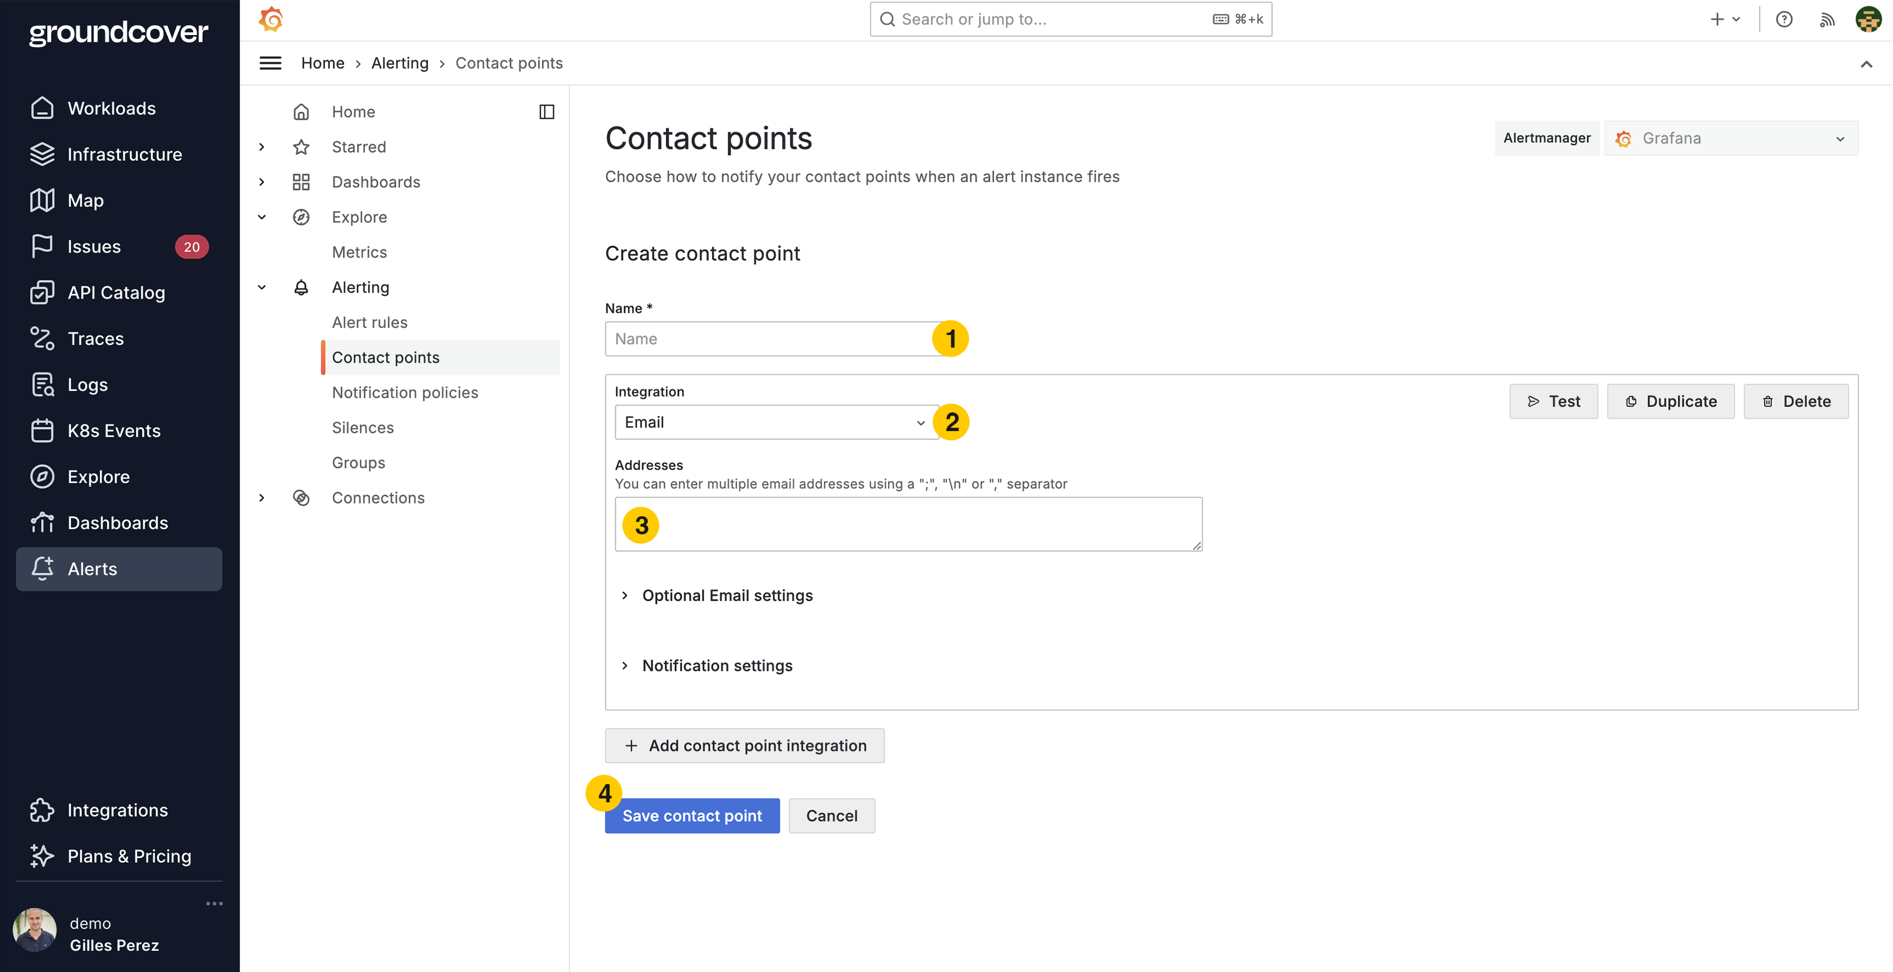The image size is (1893, 972).
Task: Open the Alertmanager Grafana dropdown
Action: (x=1730, y=138)
